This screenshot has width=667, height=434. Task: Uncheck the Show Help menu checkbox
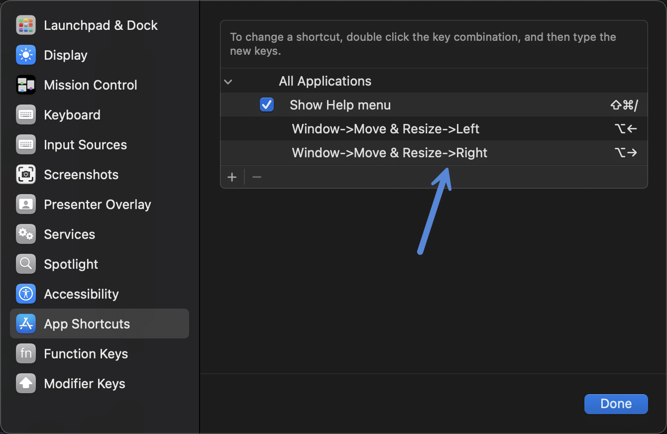pyautogui.click(x=267, y=105)
